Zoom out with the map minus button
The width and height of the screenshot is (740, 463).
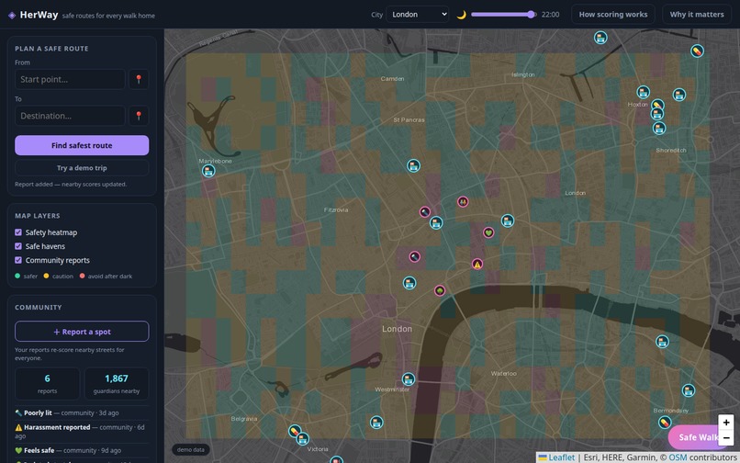click(x=726, y=437)
